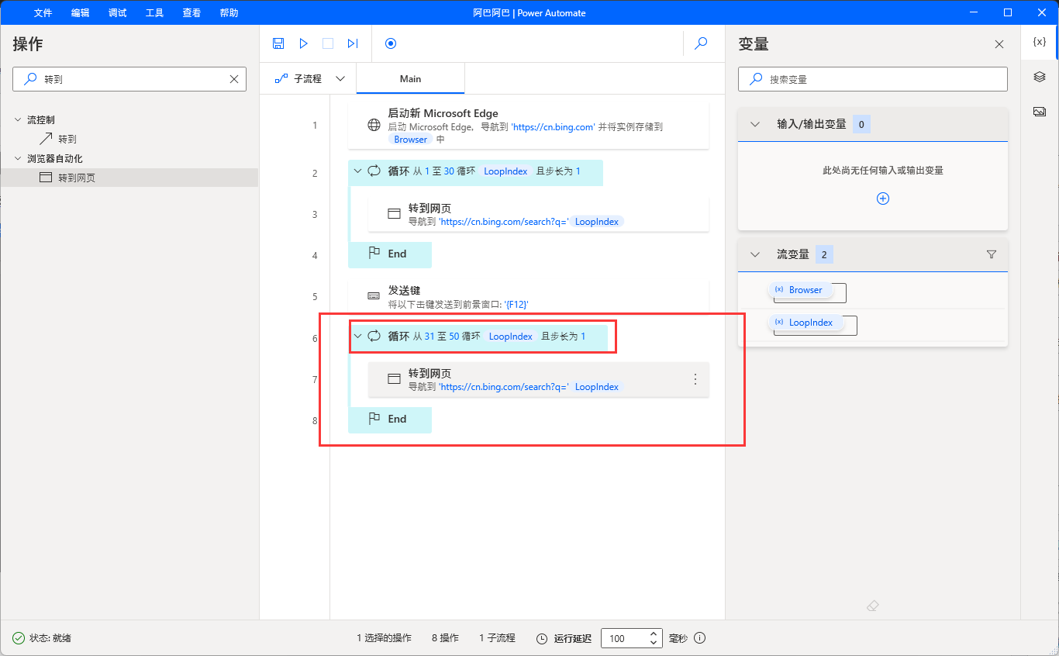
Task: Open the images sidebar icon
Action: (x=1040, y=112)
